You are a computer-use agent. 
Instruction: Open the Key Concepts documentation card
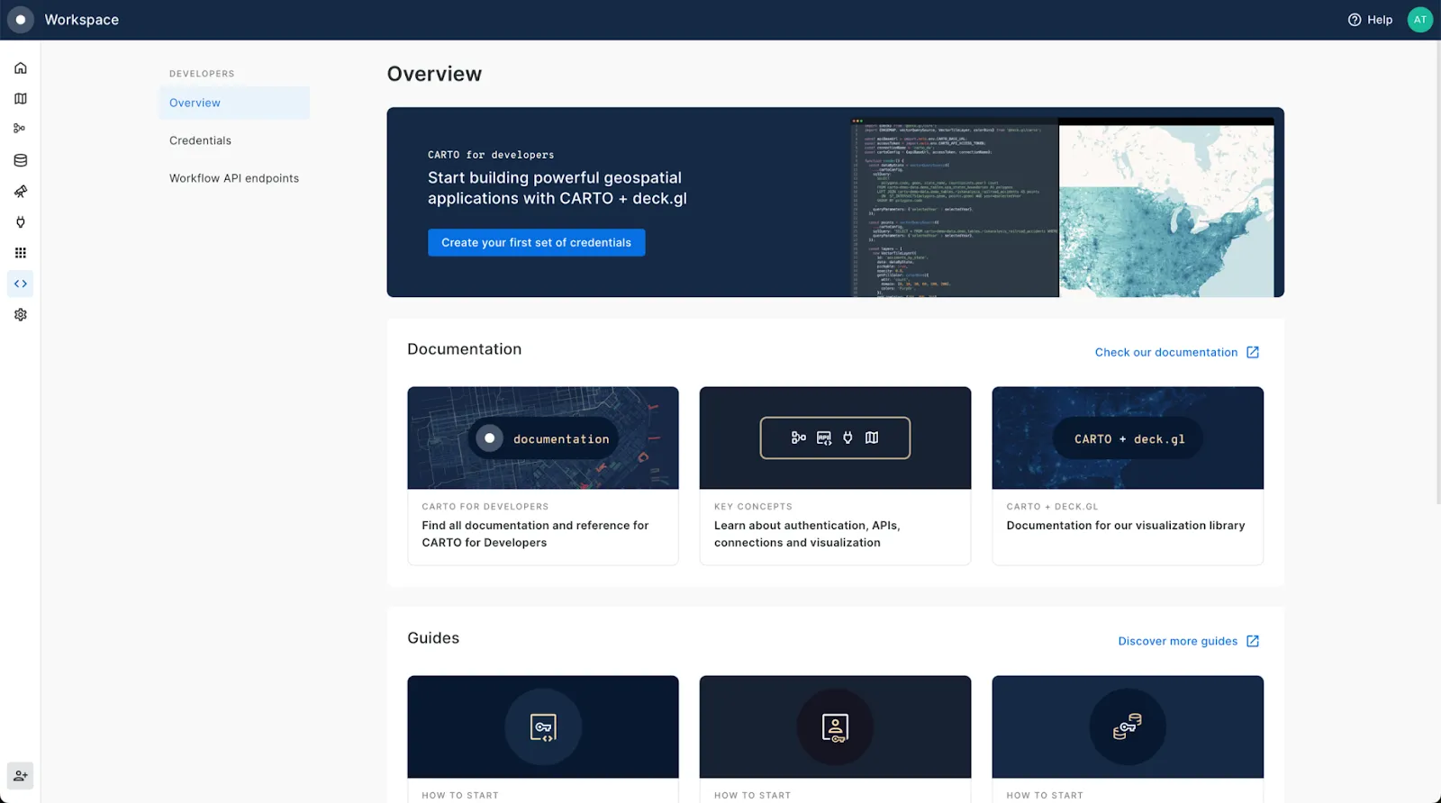pyautogui.click(x=835, y=475)
